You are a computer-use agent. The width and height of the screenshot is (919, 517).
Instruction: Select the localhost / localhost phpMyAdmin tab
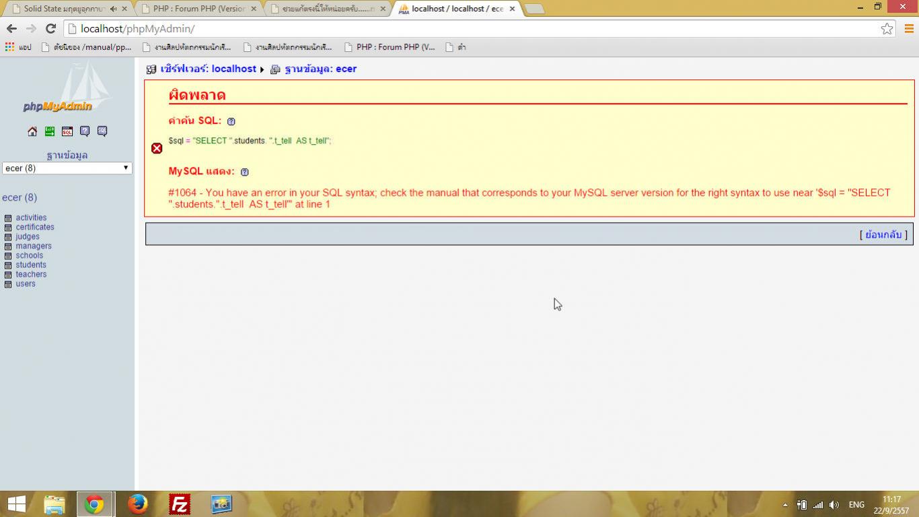coord(457,9)
